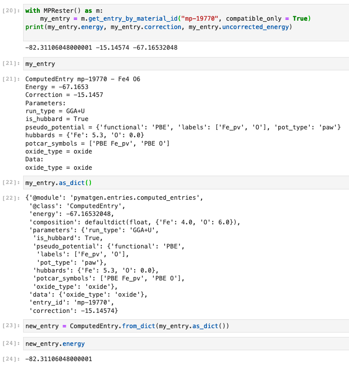This screenshot has width=349, height=368.
Task: Click the get_entry_by_material_id method name
Action: (133, 19)
